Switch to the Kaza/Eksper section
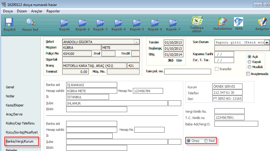Screen dimensions: 270x151 tap(15, 105)
